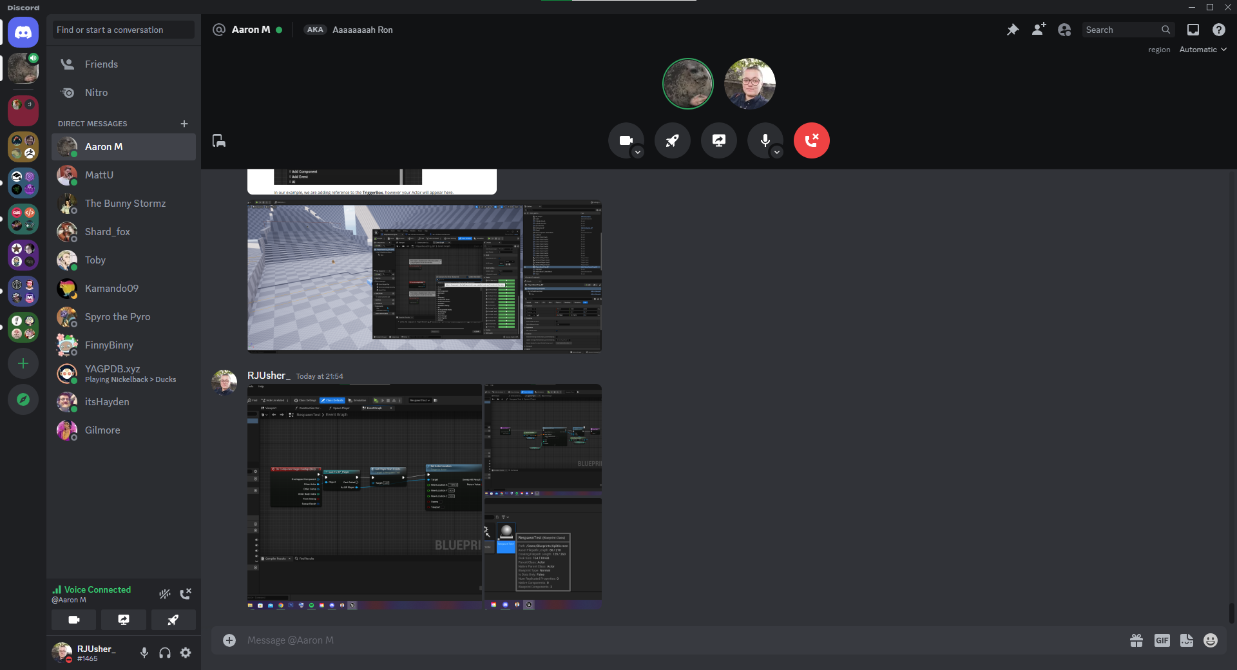Toggle the camera on in call controls
This screenshot has height=670, width=1237.
pyautogui.click(x=625, y=140)
